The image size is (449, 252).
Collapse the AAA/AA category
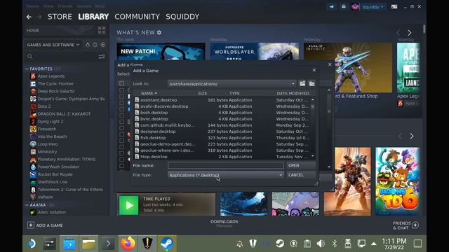[27, 205]
